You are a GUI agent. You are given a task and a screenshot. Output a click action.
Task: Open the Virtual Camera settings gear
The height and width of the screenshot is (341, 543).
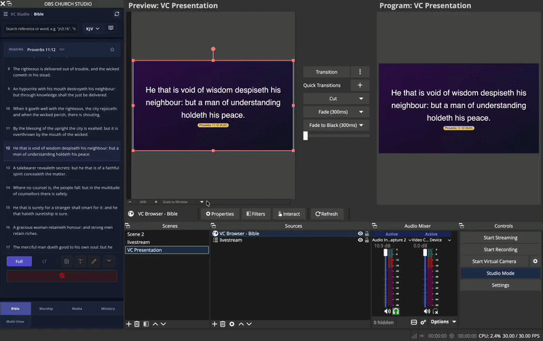point(535,262)
